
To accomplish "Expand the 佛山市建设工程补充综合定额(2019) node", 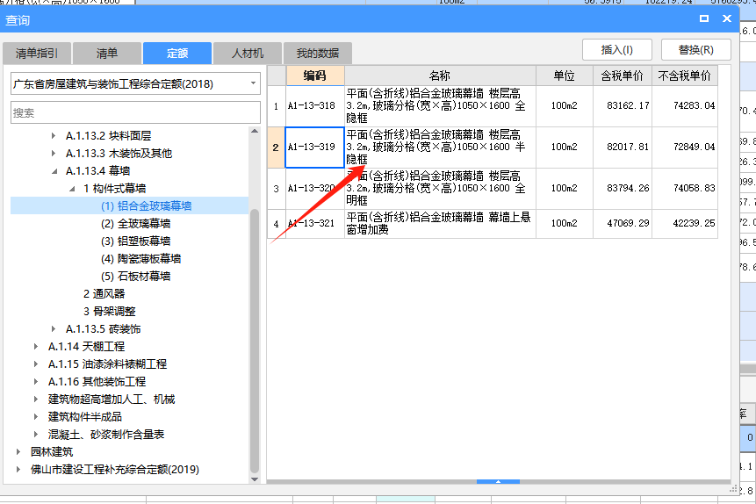I will (18, 469).
